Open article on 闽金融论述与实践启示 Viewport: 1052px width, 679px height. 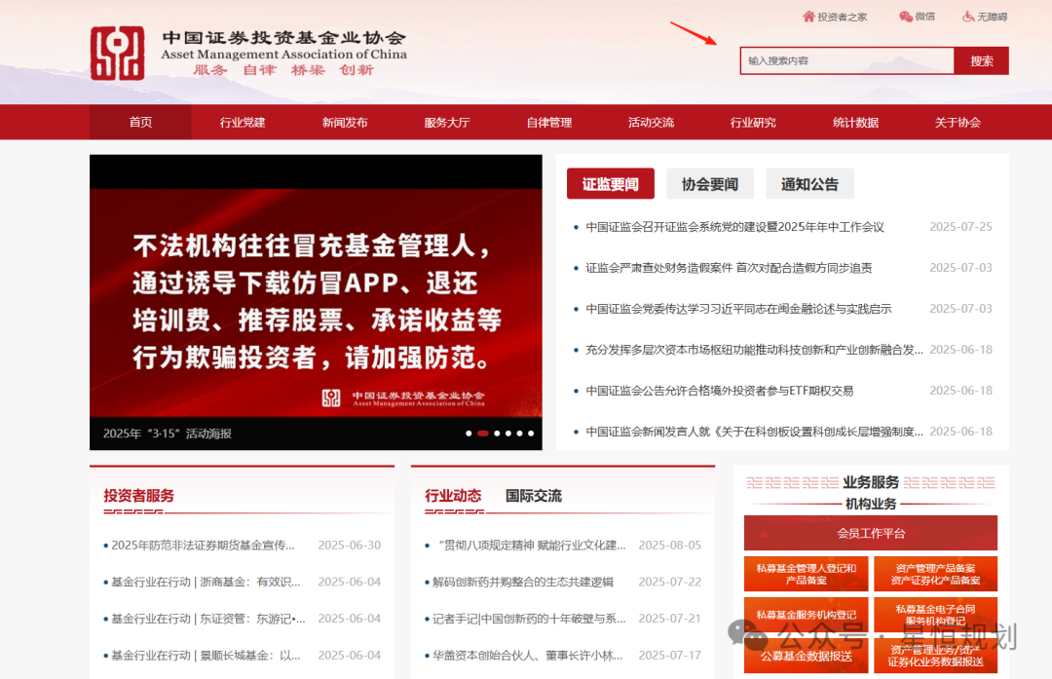[x=738, y=309]
